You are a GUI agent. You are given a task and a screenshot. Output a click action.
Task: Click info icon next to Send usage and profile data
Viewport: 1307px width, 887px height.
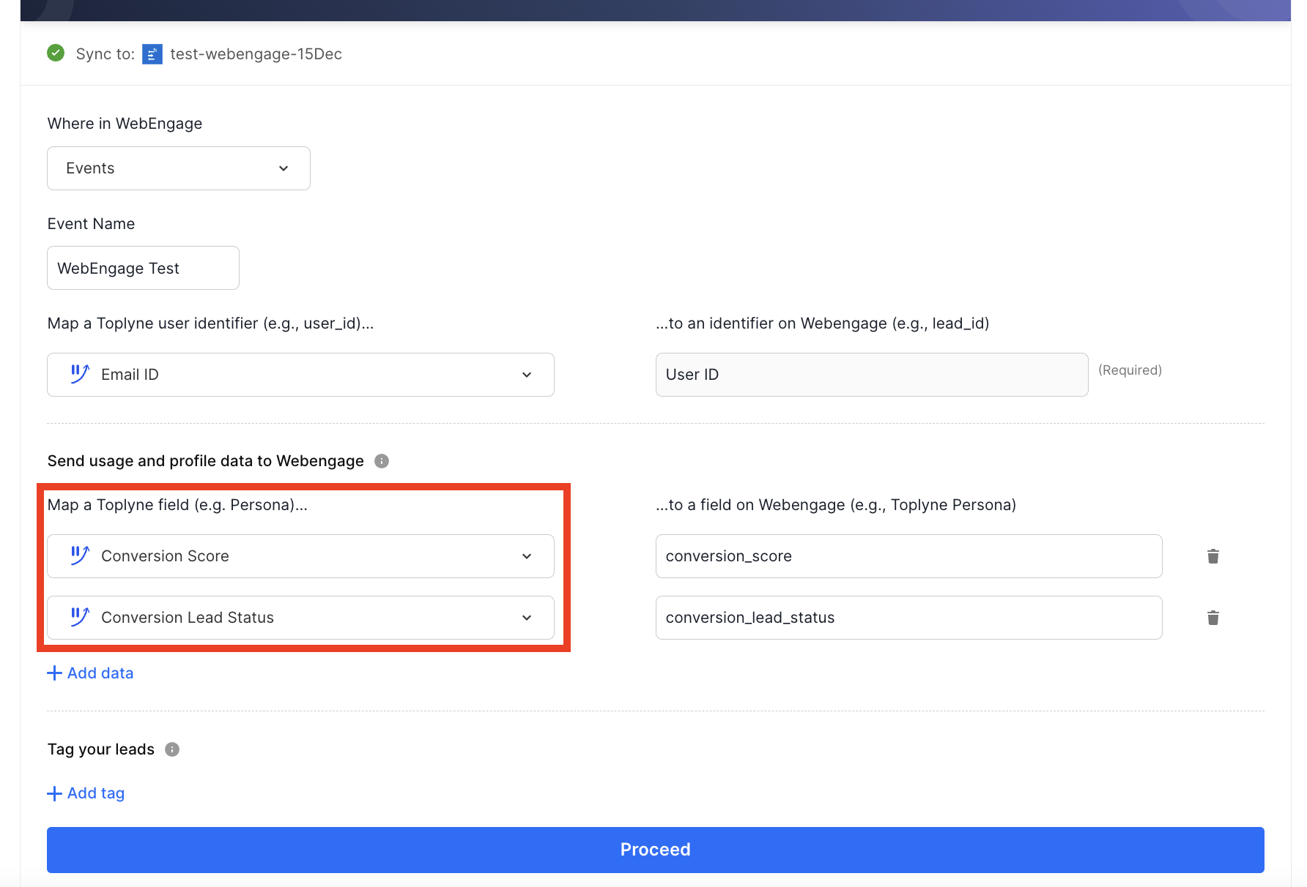pyautogui.click(x=382, y=461)
